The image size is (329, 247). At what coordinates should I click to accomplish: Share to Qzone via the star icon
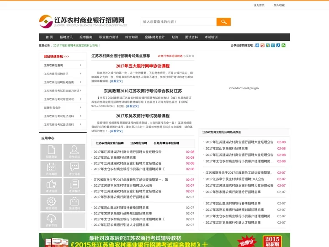click(268, 45)
